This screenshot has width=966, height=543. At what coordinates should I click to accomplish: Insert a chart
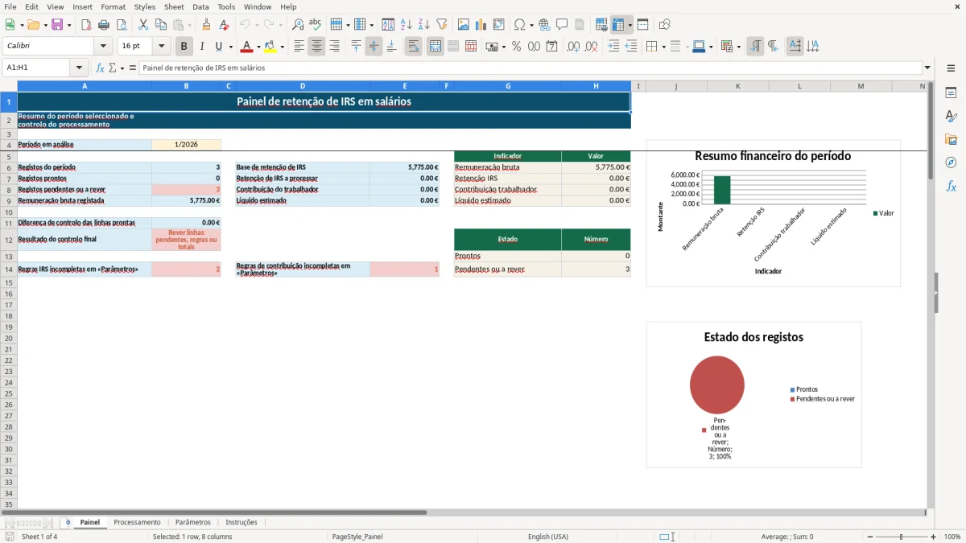(481, 25)
